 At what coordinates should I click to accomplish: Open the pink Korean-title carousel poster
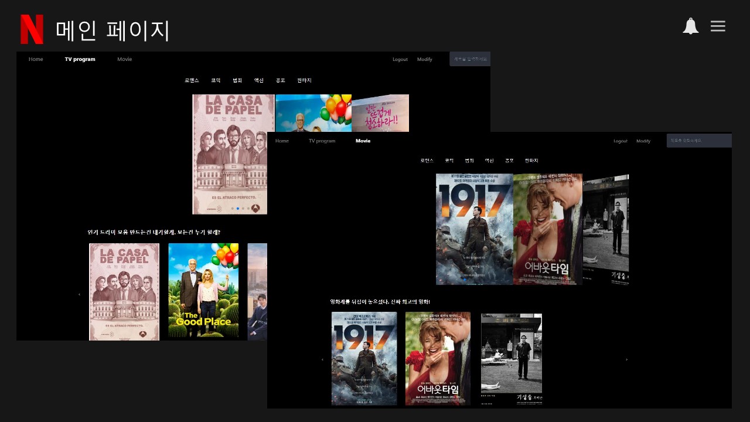click(380, 113)
